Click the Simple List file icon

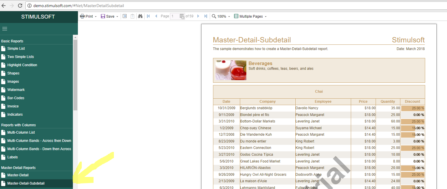(3, 49)
